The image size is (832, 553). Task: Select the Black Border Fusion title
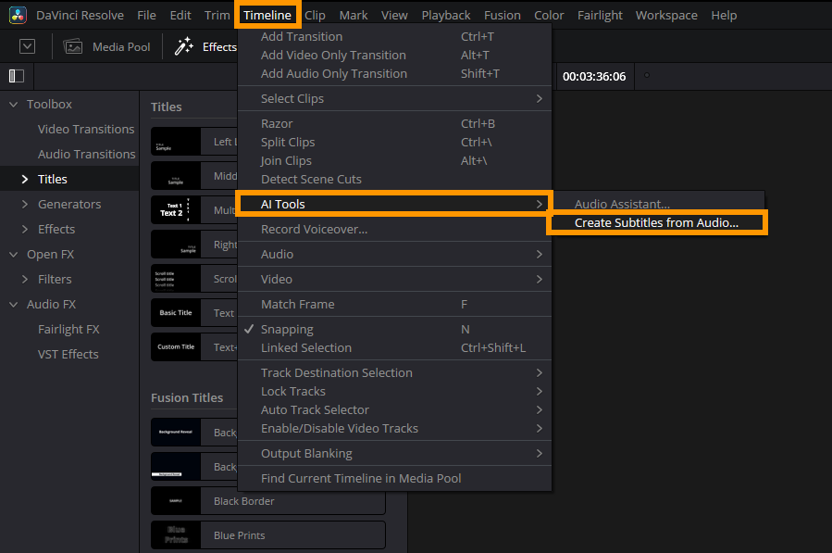click(268, 501)
